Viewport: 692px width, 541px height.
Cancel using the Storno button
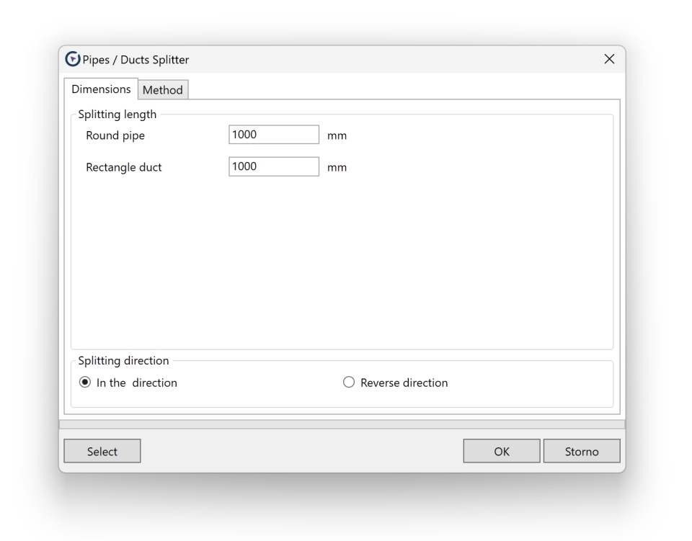581,451
